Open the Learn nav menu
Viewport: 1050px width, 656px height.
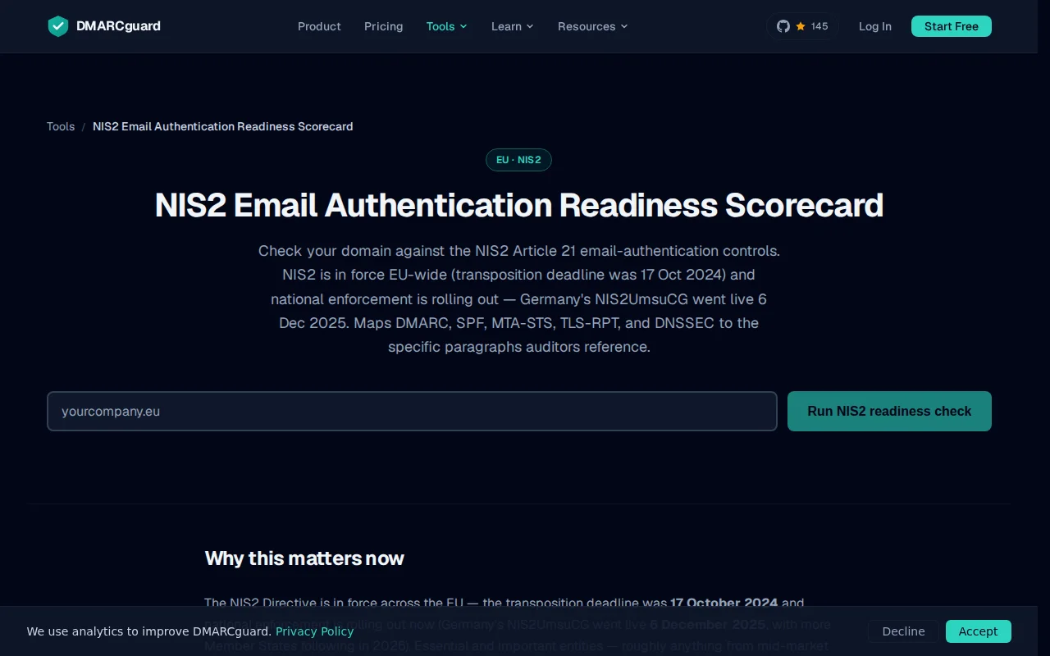[x=512, y=26]
